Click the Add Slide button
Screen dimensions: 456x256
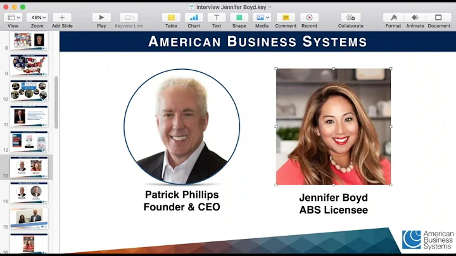[62, 18]
